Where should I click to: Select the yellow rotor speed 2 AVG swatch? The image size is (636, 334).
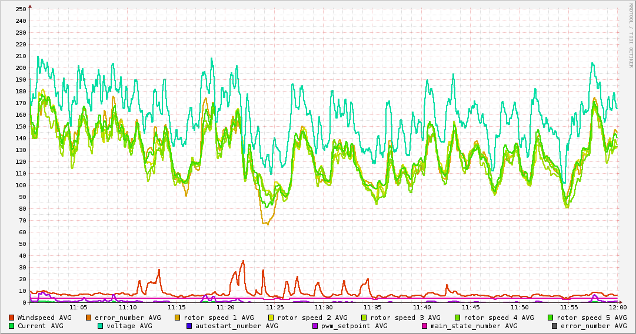271,318
